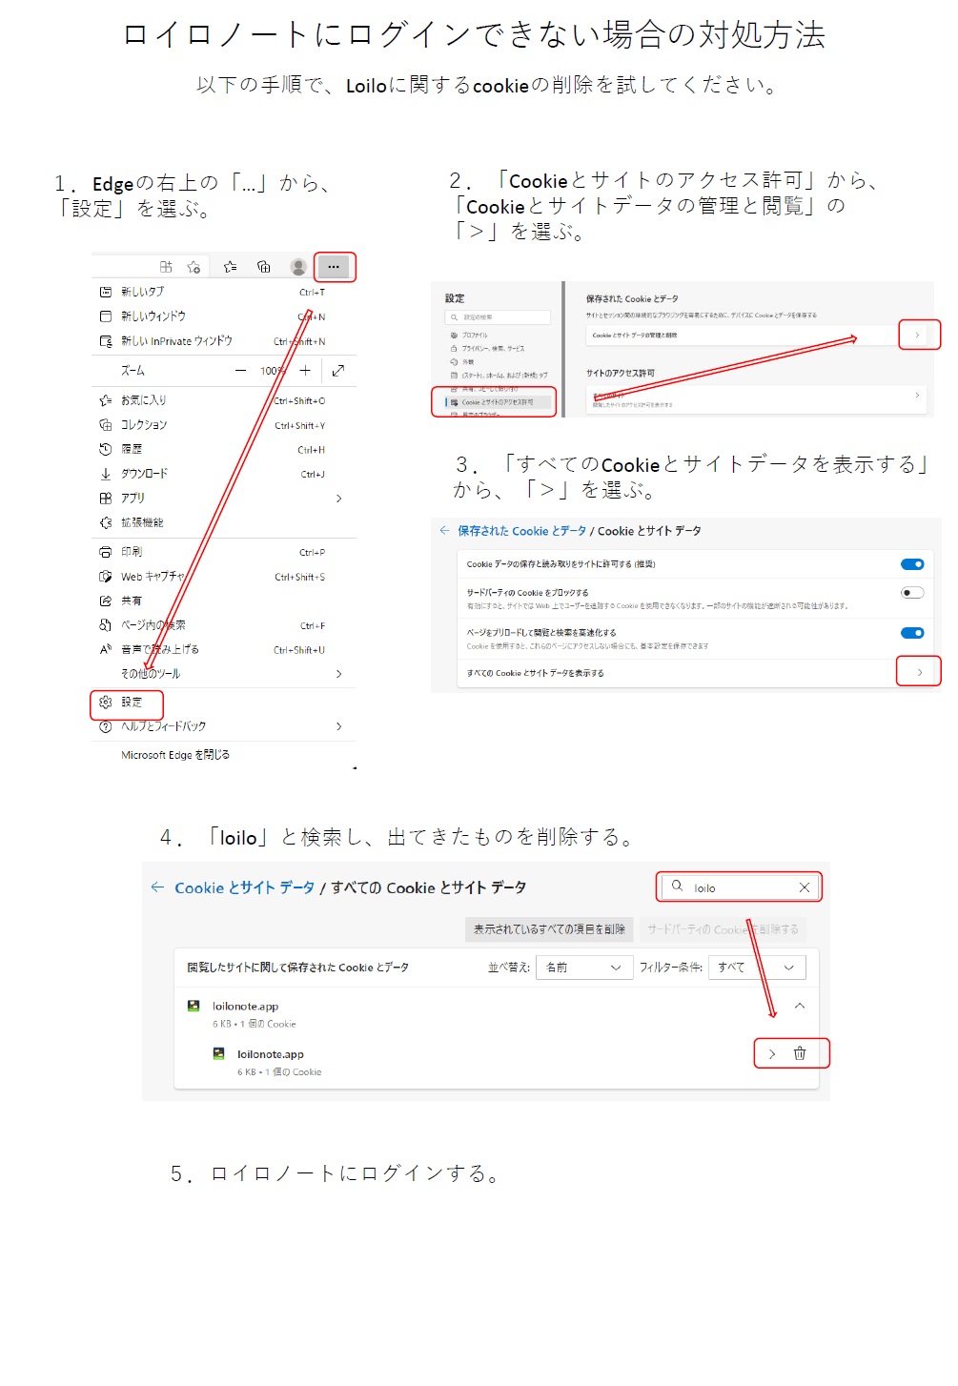Collapse the loilonote.app group chevron
This screenshot has width=958, height=1386.
(x=800, y=1006)
